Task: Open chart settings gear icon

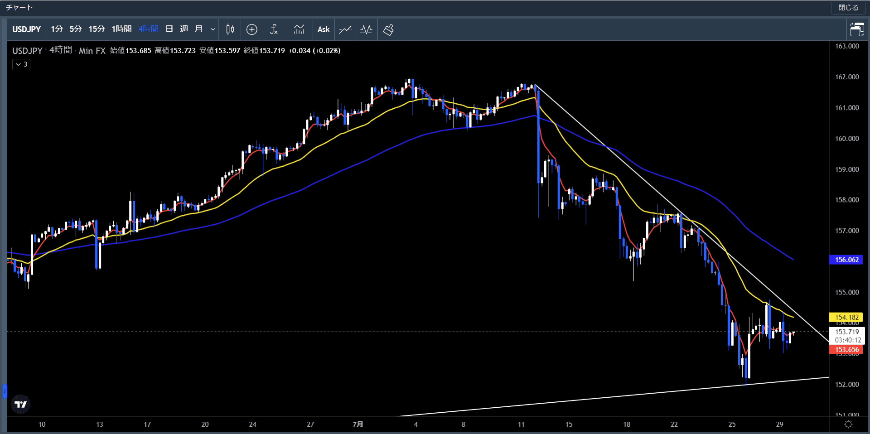Action: pyautogui.click(x=848, y=424)
